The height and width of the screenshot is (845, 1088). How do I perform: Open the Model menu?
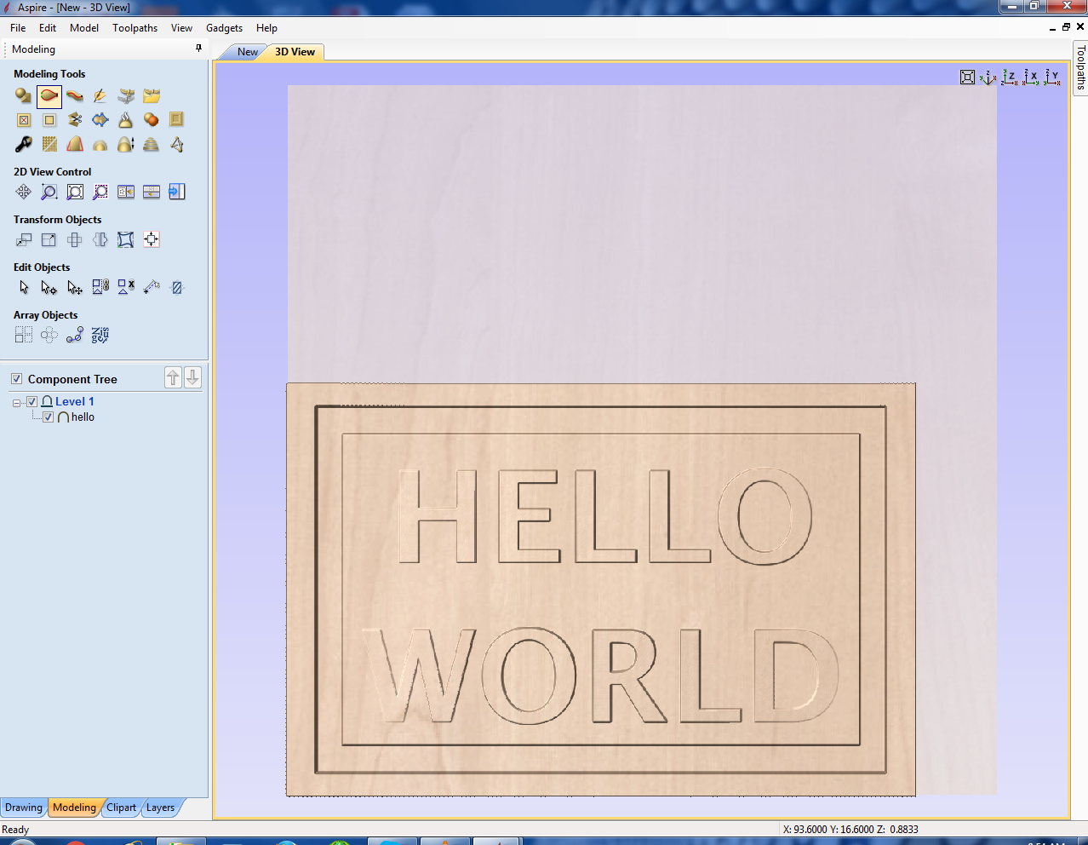point(84,28)
